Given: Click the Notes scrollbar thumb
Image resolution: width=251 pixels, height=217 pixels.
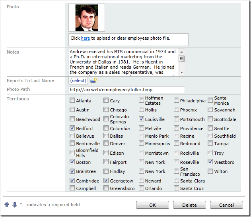Looking at the screenshot, I should pos(181,59).
